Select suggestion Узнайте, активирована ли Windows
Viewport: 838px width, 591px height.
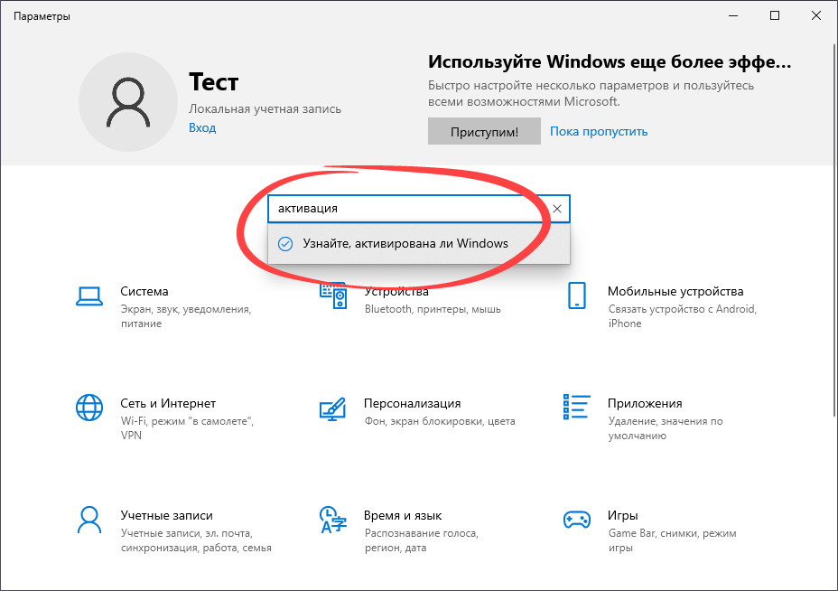point(406,243)
